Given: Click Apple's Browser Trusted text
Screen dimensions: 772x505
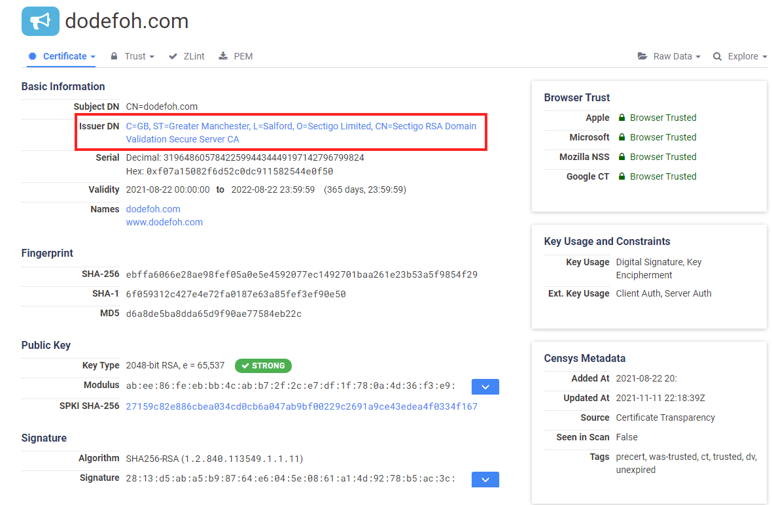Looking at the screenshot, I should [x=663, y=118].
